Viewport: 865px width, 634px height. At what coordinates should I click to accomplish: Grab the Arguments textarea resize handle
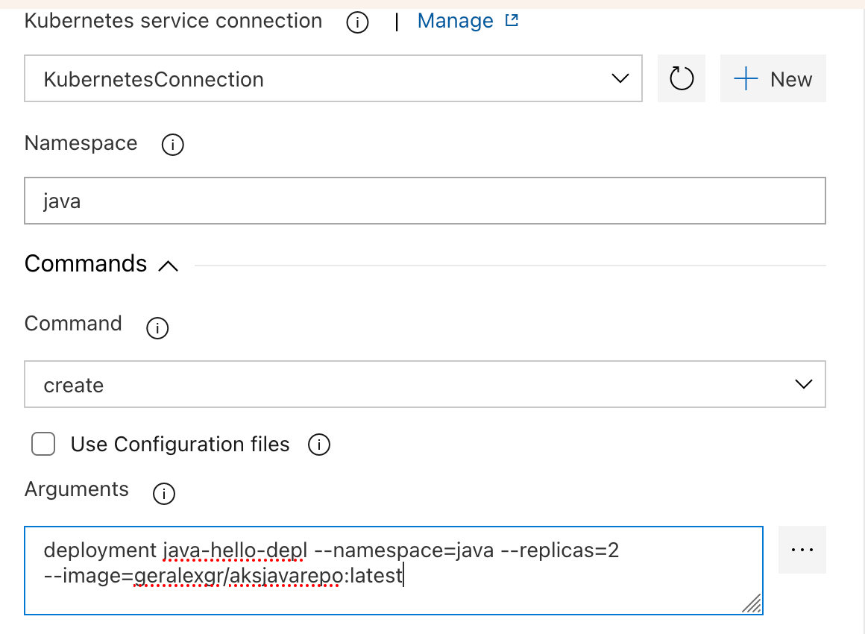pyautogui.click(x=752, y=603)
